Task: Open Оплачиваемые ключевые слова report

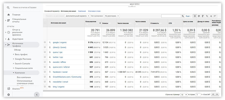Action: [25, 82]
